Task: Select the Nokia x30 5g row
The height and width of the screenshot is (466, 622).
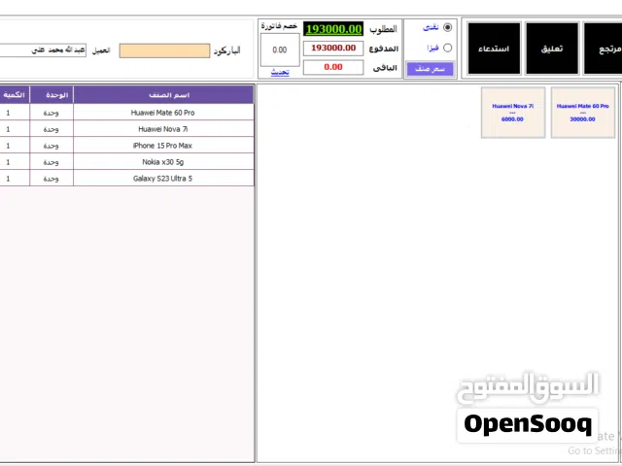Action: [127, 162]
